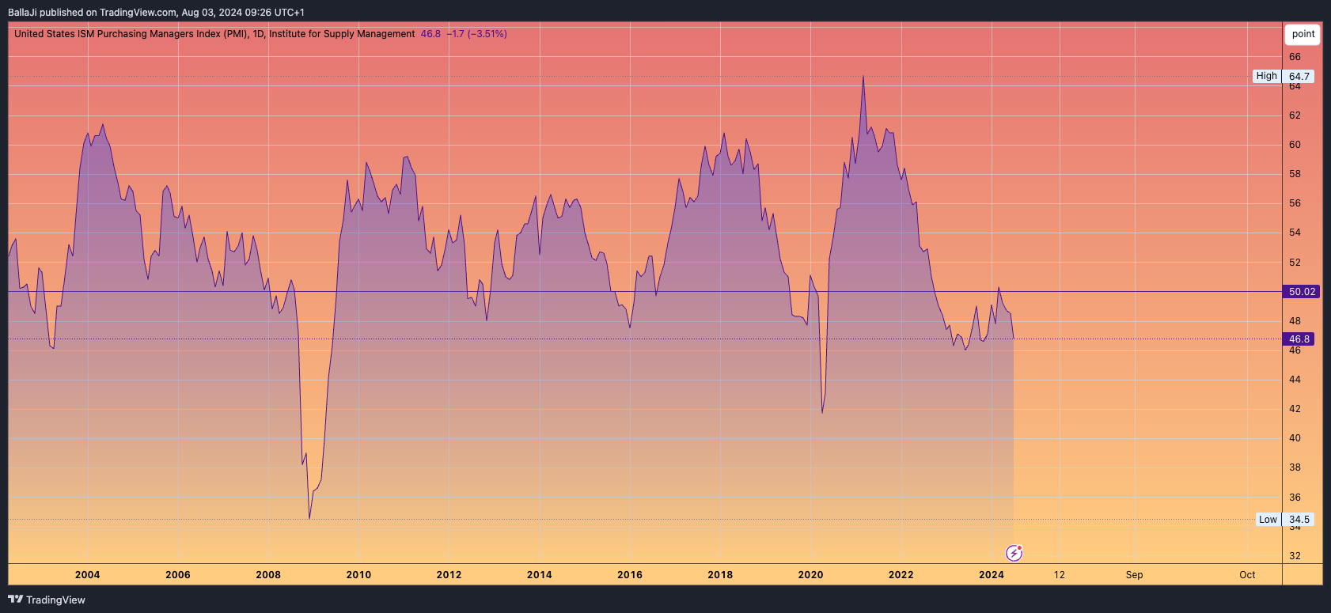This screenshot has width=1331, height=613.
Task: Click the 38 value on the price axis
Action: coord(1295,467)
